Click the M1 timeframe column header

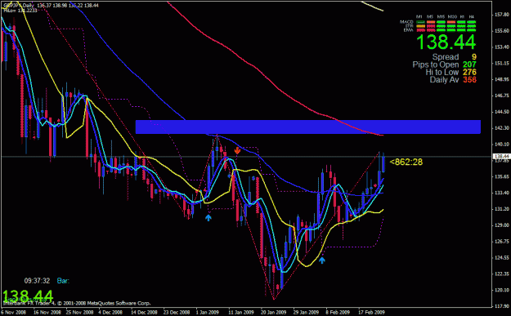(419, 16)
